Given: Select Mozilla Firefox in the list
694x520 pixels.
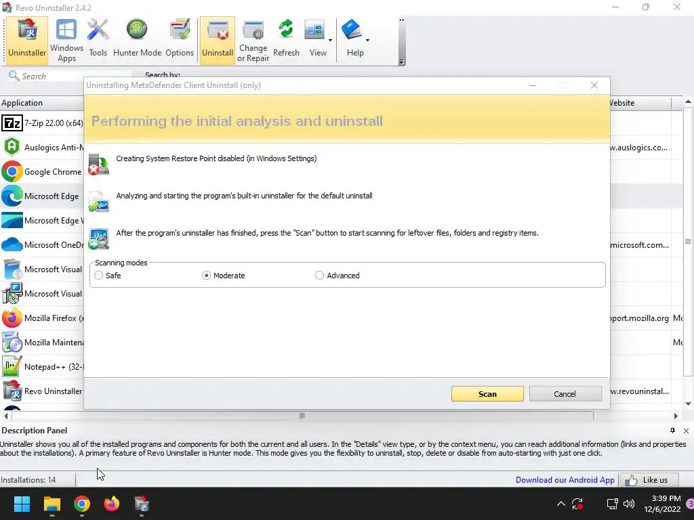Looking at the screenshot, I should point(42,318).
